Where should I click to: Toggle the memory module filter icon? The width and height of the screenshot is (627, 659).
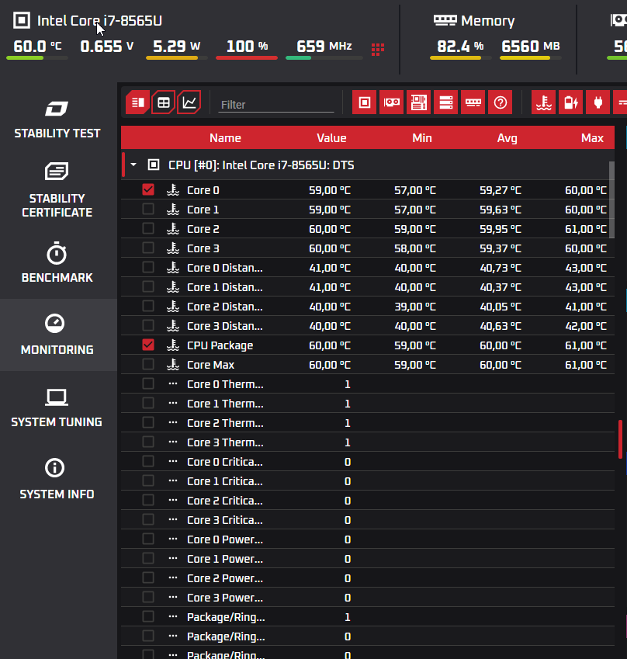[473, 102]
